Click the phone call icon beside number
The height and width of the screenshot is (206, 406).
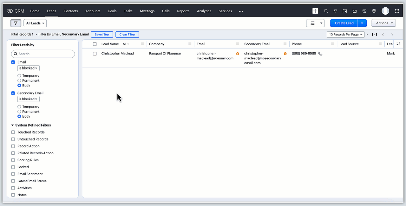tap(320, 54)
